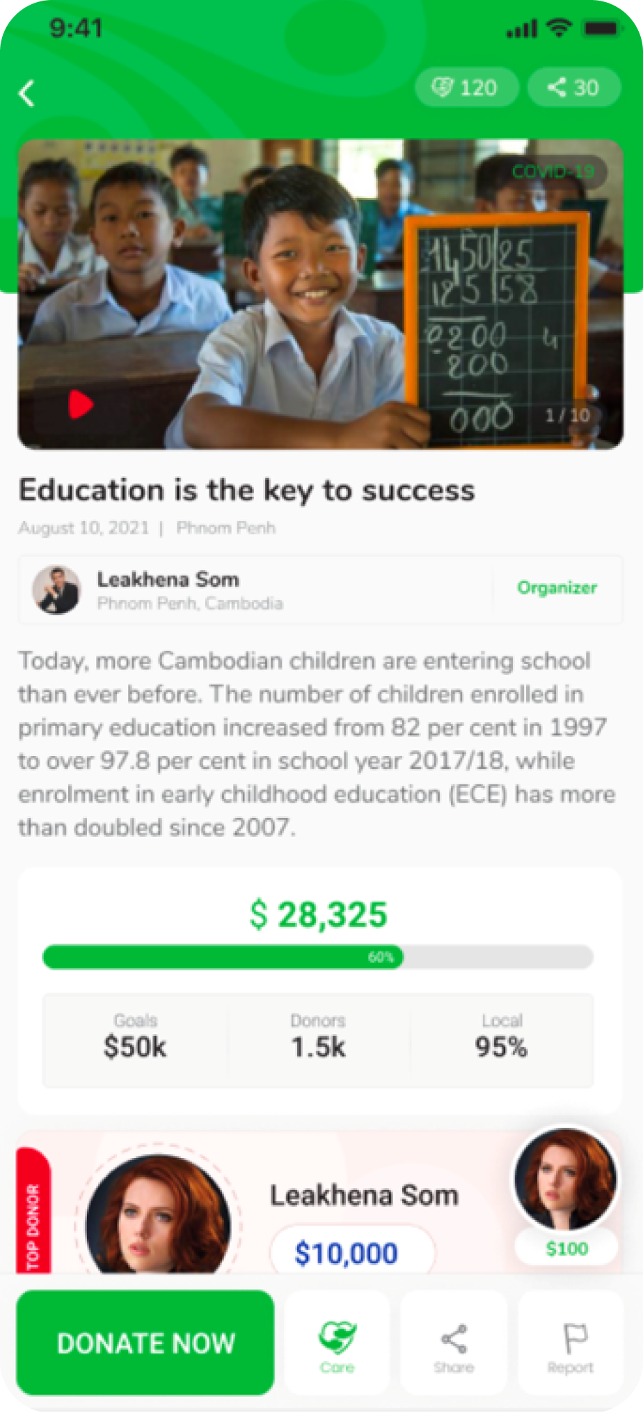Select the Donors 1.5k stat
Viewport: 643px width, 1413px height.
318,1038
